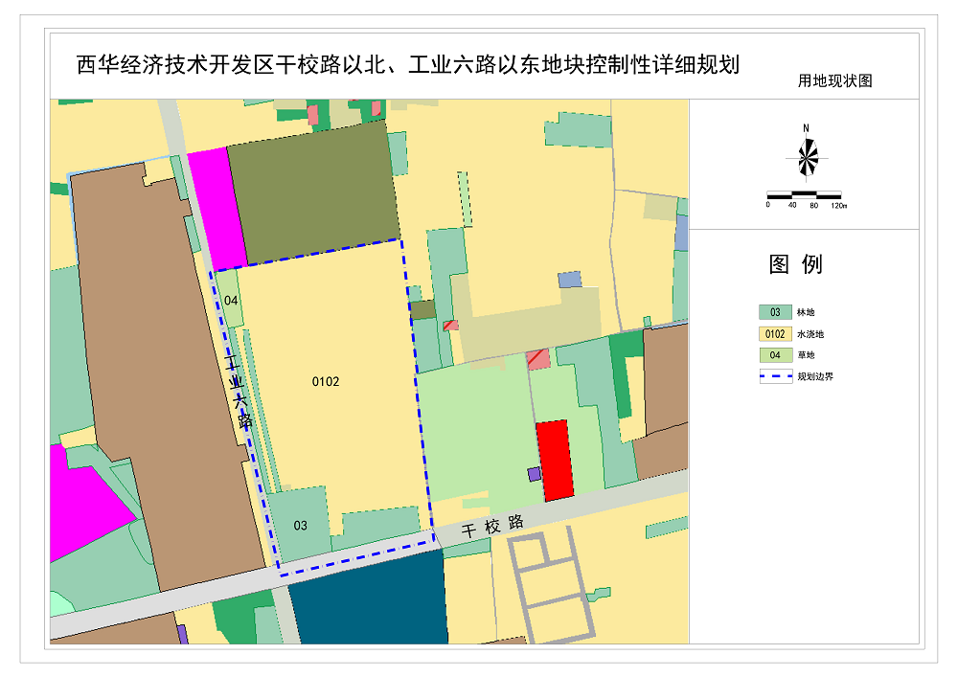Click the 用地现状图 subtitle text
This screenshot has width=958, height=677.
point(834,81)
